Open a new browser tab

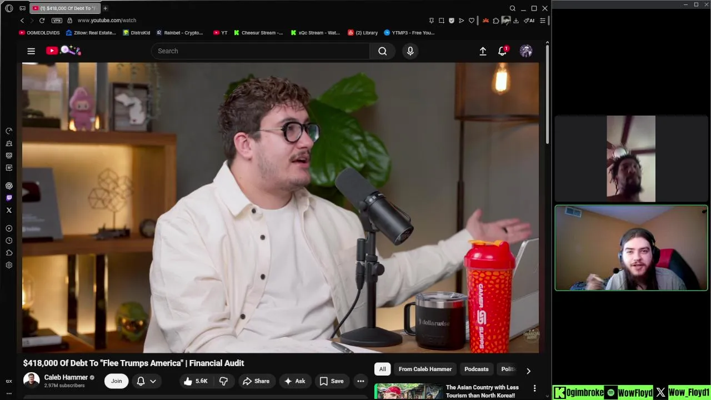pyautogui.click(x=105, y=8)
